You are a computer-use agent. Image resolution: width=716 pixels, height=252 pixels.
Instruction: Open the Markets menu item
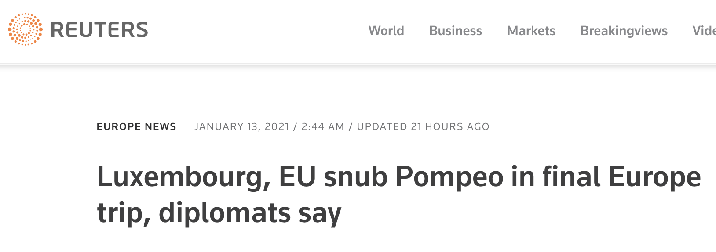click(531, 31)
